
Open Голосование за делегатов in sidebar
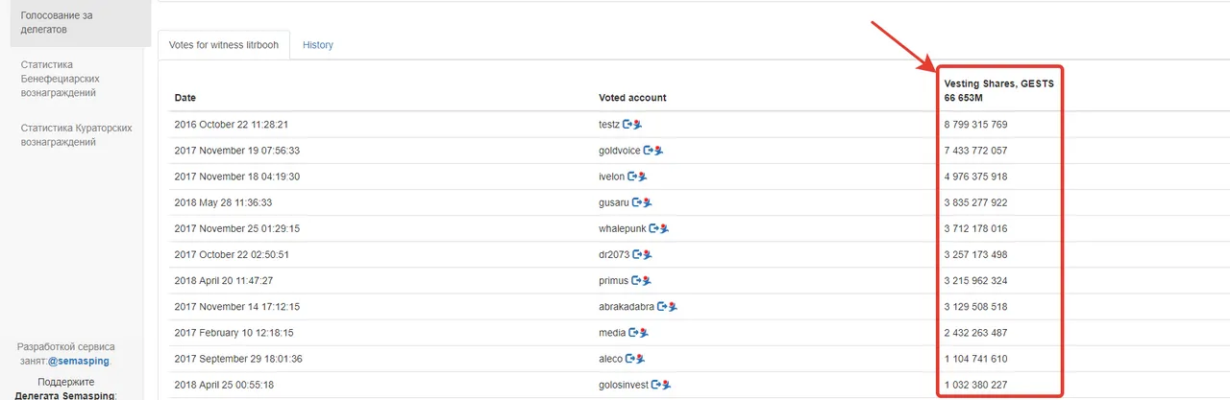75,22
